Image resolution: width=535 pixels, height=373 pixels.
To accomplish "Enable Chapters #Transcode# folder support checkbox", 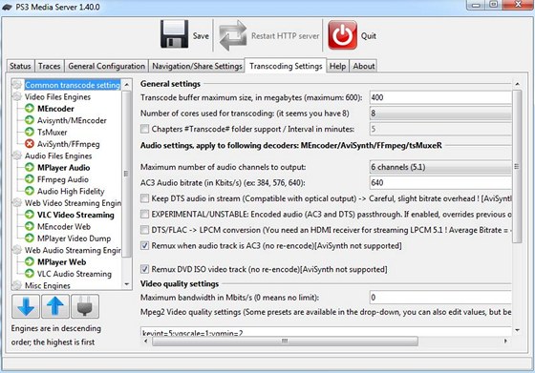I will pyautogui.click(x=144, y=129).
